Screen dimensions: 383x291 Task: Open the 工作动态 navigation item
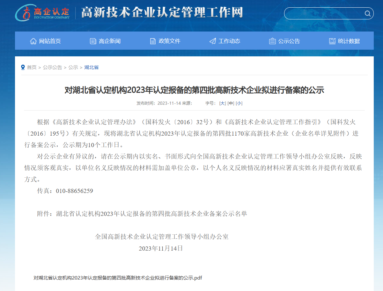229,41
